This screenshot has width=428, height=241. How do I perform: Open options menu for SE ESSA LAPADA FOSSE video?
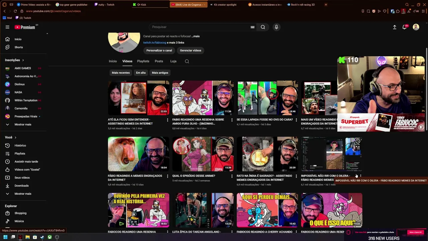point(296,120)
